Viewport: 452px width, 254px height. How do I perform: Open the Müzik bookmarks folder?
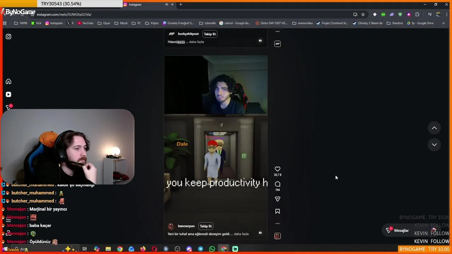pos(121,23)
